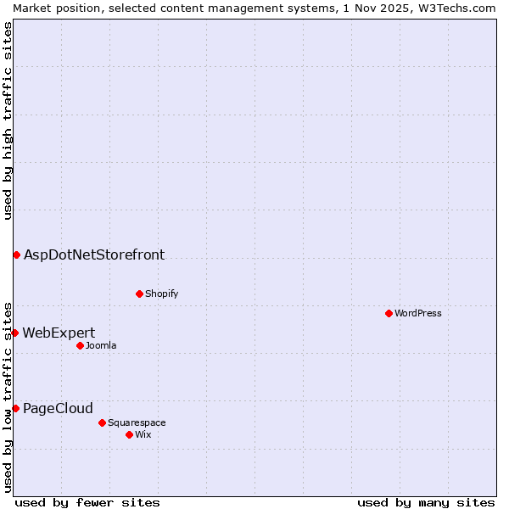The height and width of the screenshot is (509, 509).
Task: Click the Squarespace text label
Action: point(137,422)
